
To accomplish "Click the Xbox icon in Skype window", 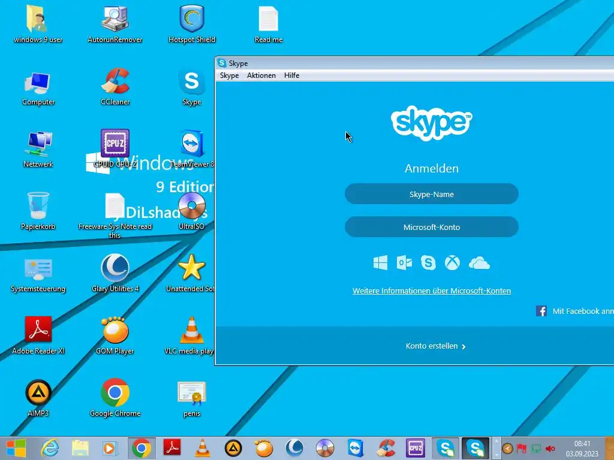I will point(452,263).
